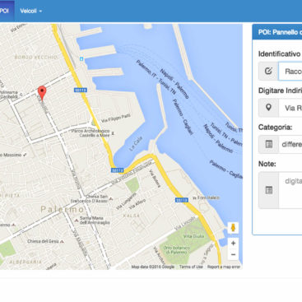302x302 pixels.
Task: Click Santa Maria dell'Ammiraglio label
Action: 93,221
